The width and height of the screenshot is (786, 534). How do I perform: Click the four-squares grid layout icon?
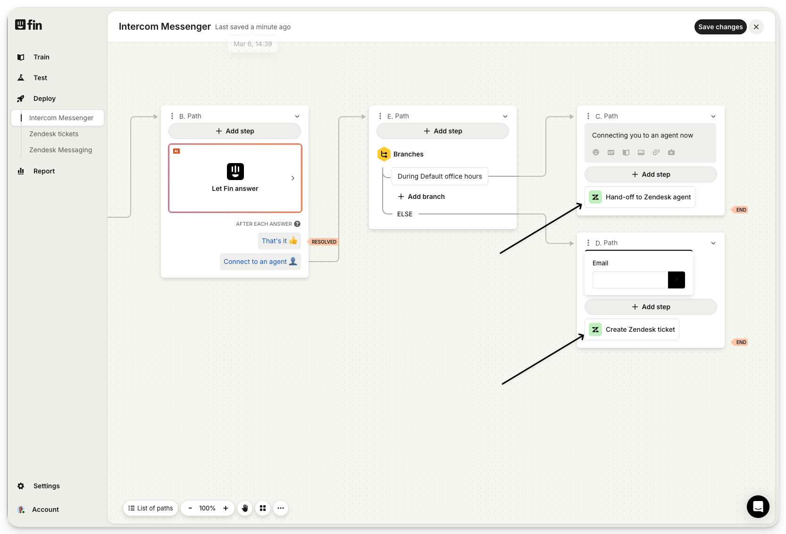(263, 508)
